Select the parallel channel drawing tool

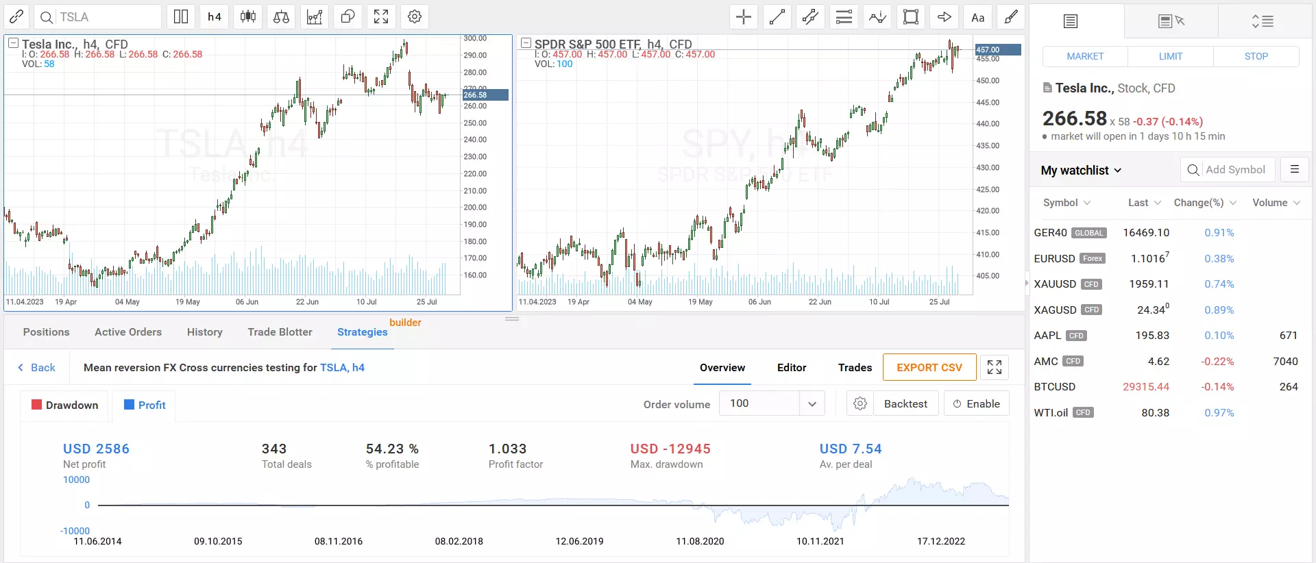click(x=810, y=17)
